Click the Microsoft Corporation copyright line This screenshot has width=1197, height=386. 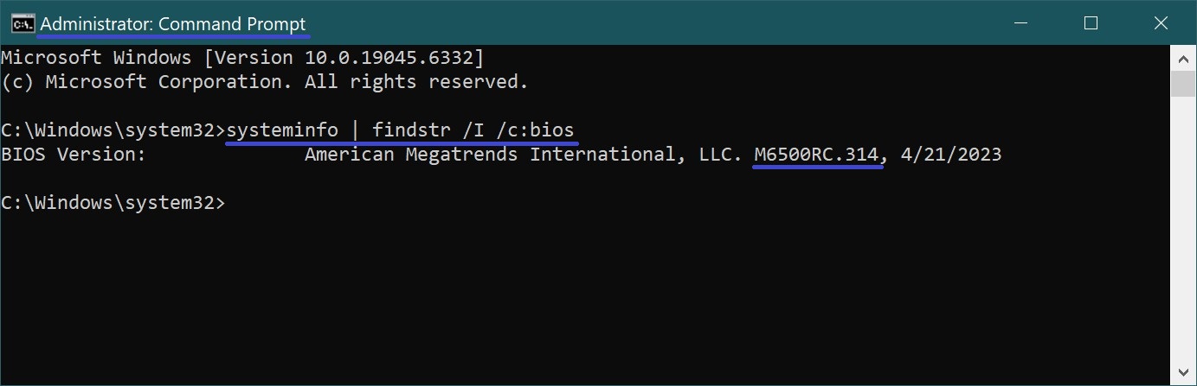(x=264, y=82)
